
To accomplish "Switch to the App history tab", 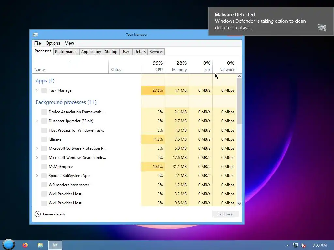I will (91, 52).
